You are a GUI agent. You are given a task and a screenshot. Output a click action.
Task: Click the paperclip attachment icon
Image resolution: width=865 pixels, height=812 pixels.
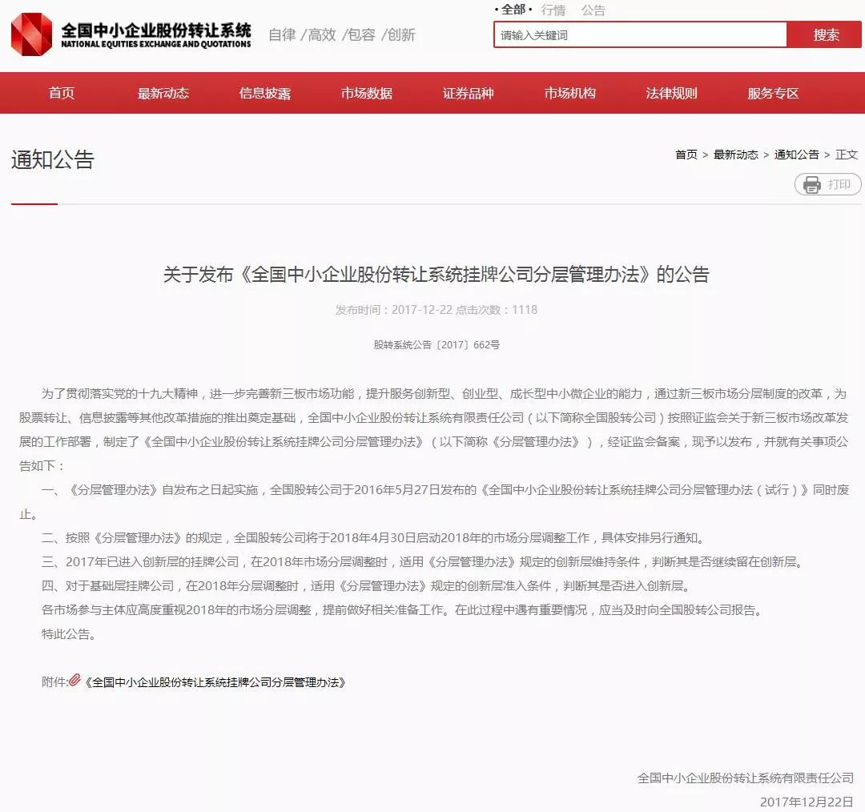(75, 680)
